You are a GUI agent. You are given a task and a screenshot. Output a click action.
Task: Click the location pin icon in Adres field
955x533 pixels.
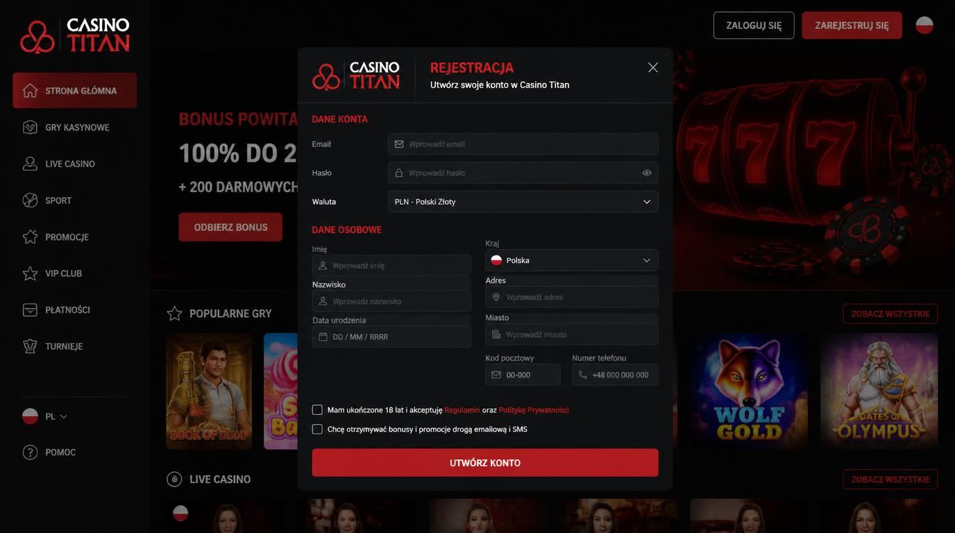click(496, 297)
